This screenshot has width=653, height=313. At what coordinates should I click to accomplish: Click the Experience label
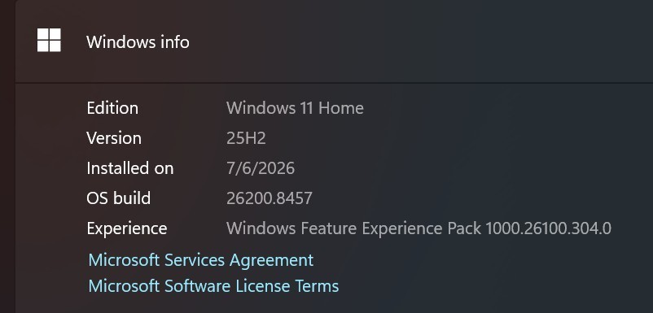(x=126, y=228)
